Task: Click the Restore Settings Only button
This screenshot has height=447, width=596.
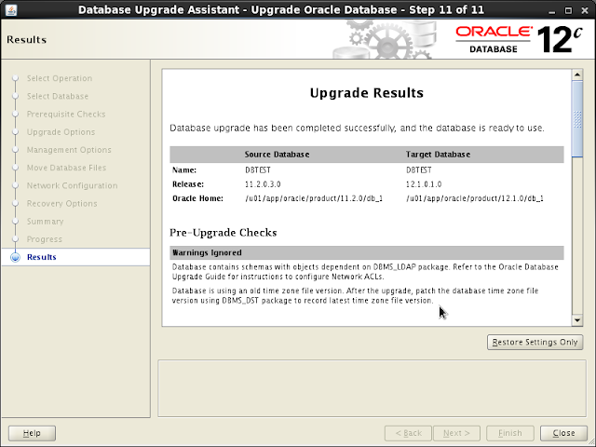Action: pos(535,342)
